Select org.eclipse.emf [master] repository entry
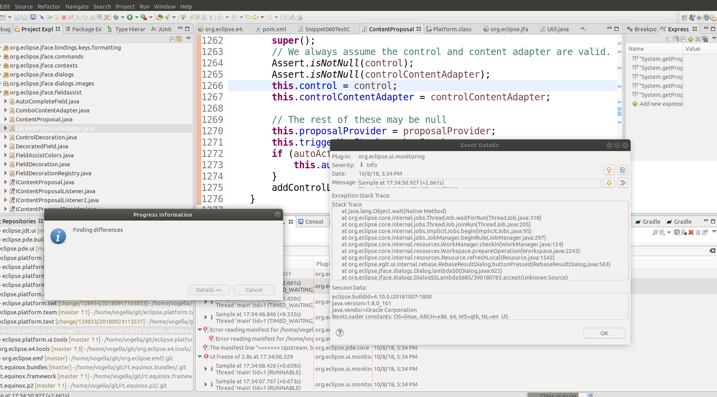The width and height of the screenshot is (717, 397). pos(88,358)
